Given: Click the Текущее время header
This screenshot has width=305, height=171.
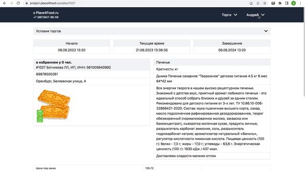Looking at the screenshot, I should [152, 43].
